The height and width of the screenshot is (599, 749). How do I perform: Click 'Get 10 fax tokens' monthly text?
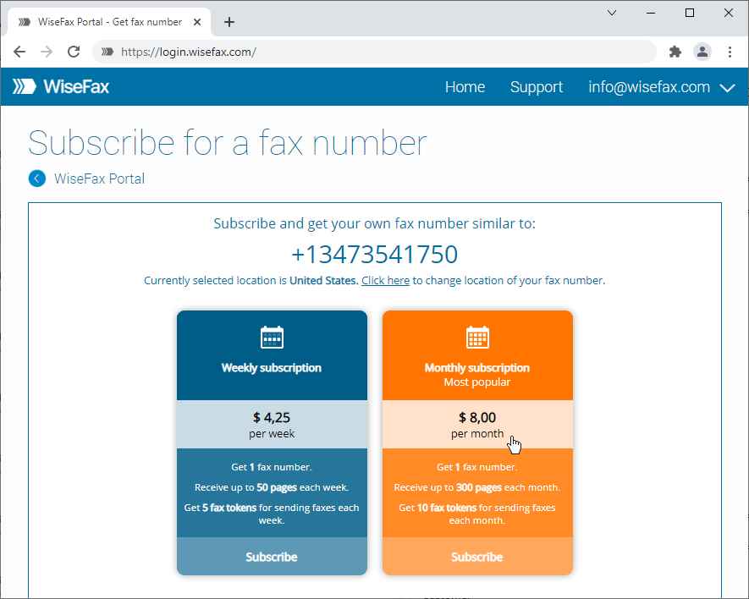[477, 514]
